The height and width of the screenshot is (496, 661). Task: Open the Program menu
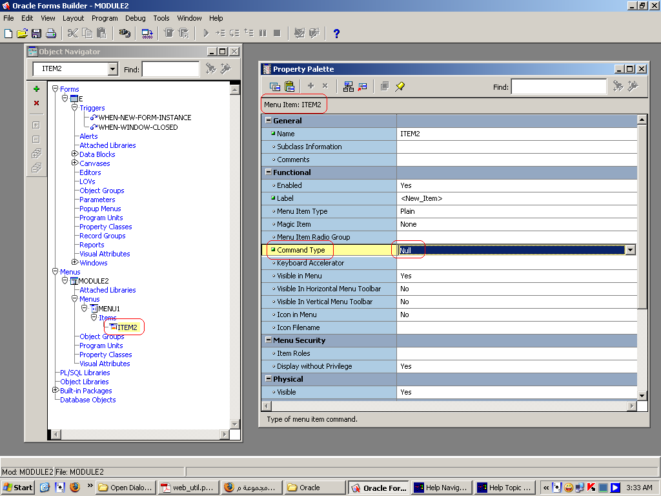pos(104,18)
